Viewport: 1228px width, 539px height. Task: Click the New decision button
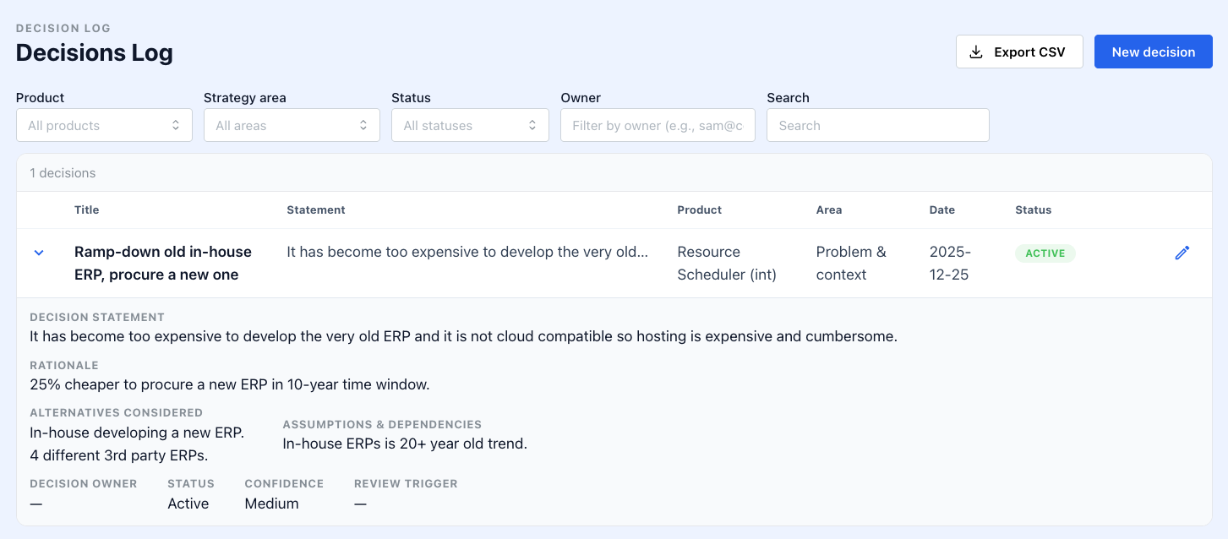tap(1153, 51)
